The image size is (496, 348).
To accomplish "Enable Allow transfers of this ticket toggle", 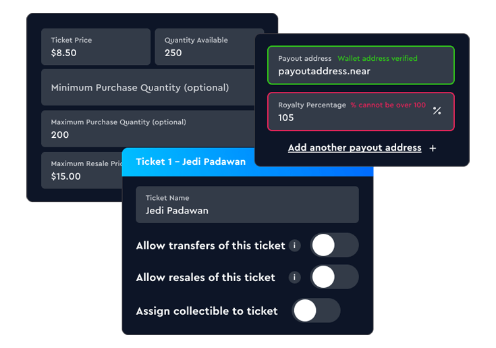I will tap(334, 245).
